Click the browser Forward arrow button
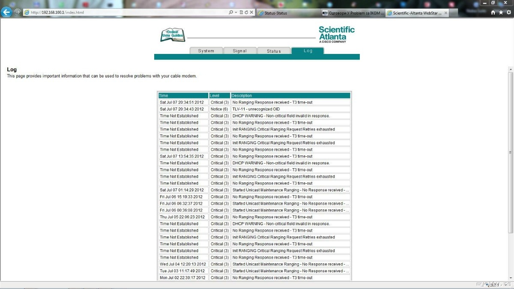 pos(17,12)
